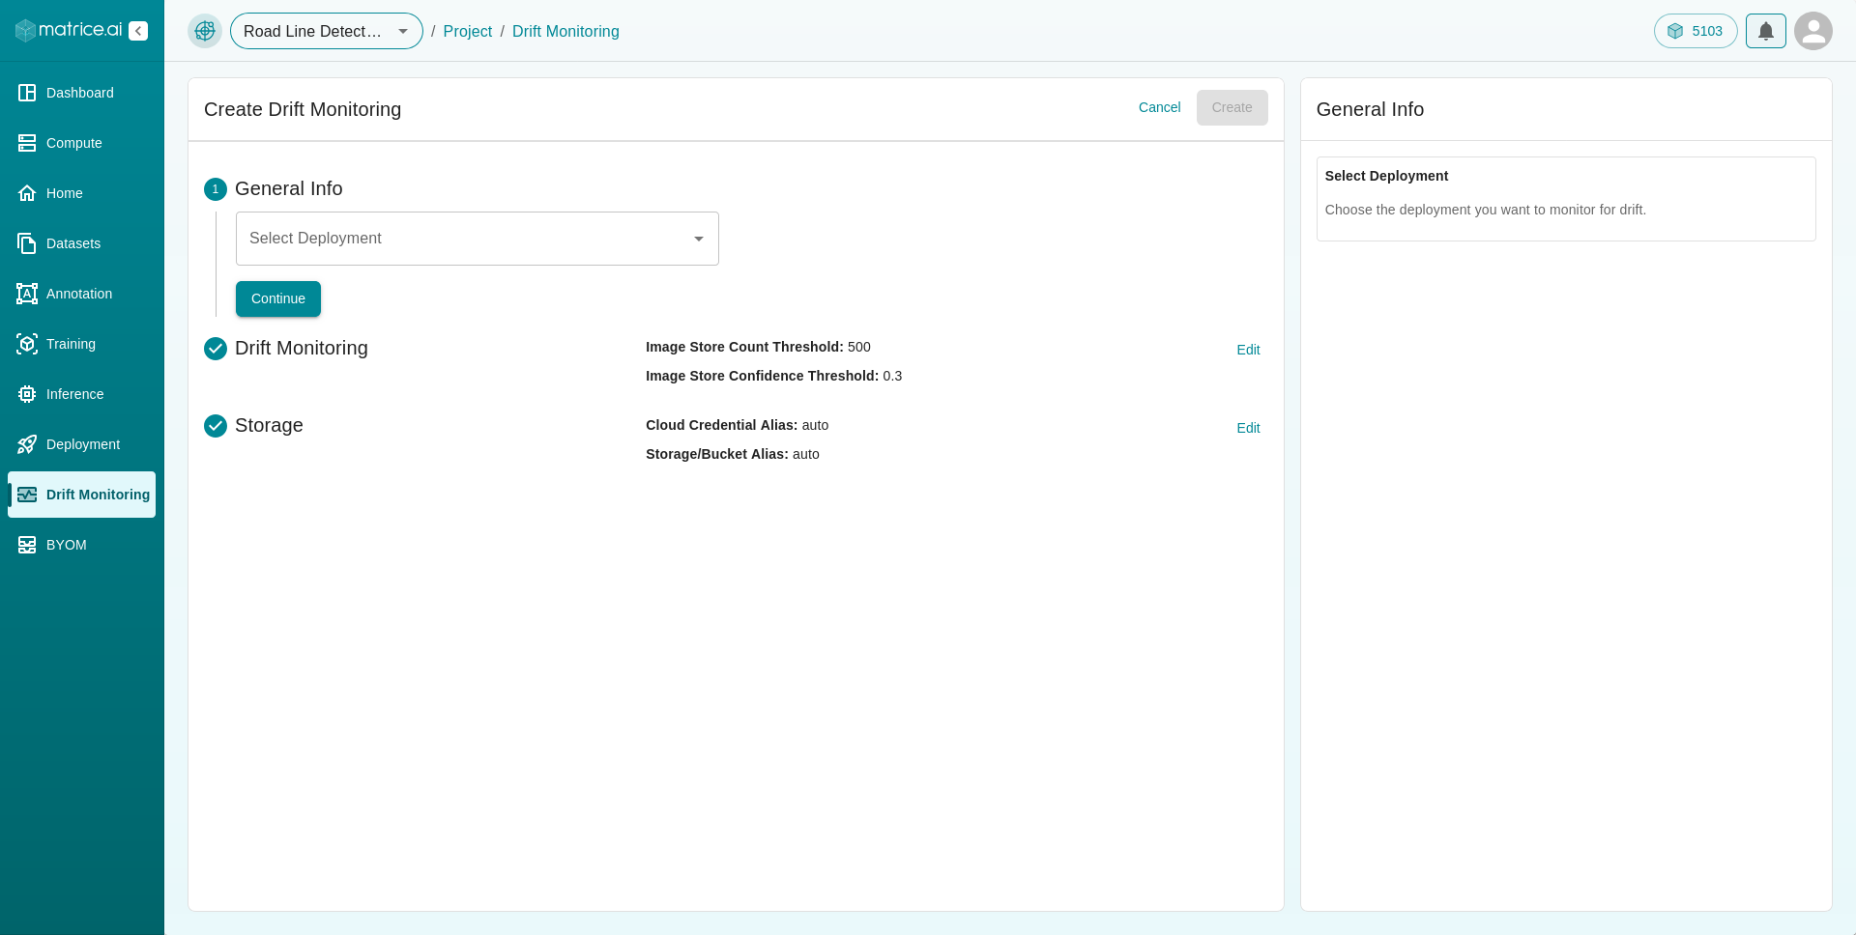Edit the Storage settings
The image size is (1856, 935).
pyautogui.click(x=1248, y=428)
